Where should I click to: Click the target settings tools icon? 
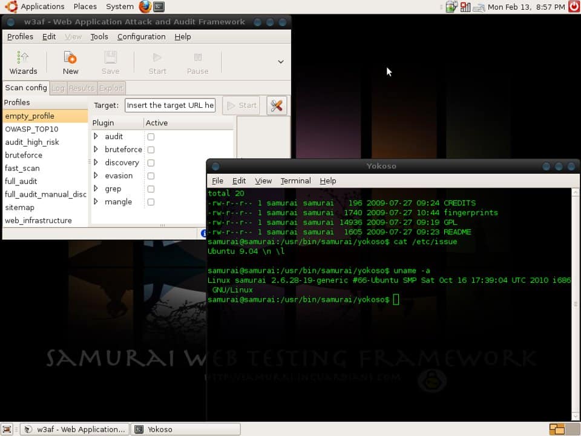[x=277, y=105]
